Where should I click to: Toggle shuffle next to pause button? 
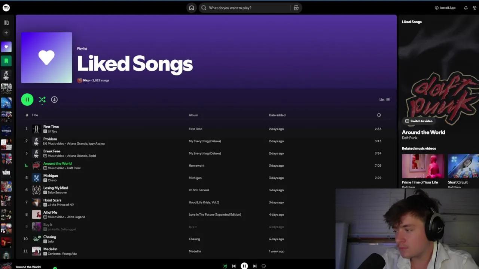tap(42, 99)
